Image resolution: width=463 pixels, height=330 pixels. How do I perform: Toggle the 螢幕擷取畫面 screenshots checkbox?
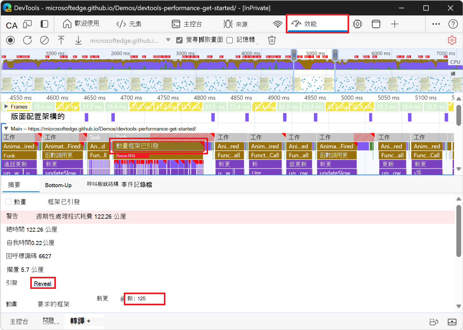click(x=179, y=40)
